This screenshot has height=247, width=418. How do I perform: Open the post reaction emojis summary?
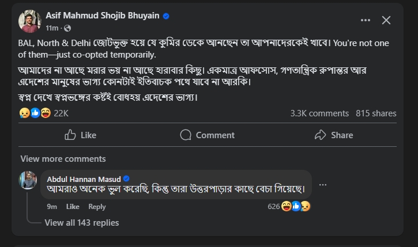(x=35, y=113)
